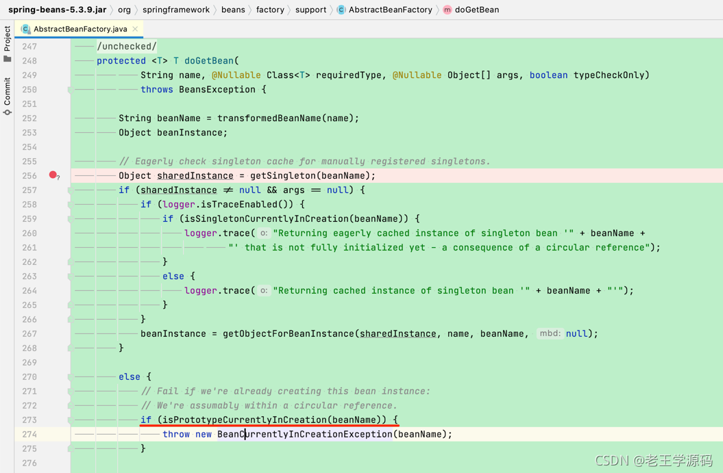Image resolution: width=723 pixels, height=473 pixels.
Task: Click the 'o:' parameter hint on line 264
Action: pyautogui.click(x=264, y=290)
